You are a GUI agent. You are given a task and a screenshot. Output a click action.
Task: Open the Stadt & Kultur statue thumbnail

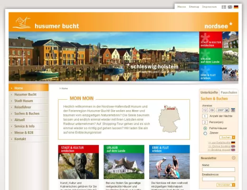(x=78, y=166)
